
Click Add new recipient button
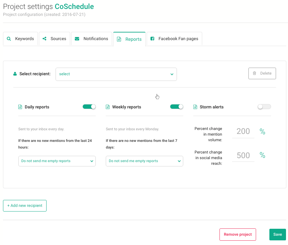coord(25,206)
